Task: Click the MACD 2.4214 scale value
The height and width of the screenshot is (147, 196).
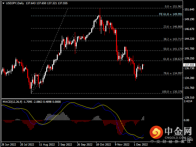Action: [x=189, y=101]
